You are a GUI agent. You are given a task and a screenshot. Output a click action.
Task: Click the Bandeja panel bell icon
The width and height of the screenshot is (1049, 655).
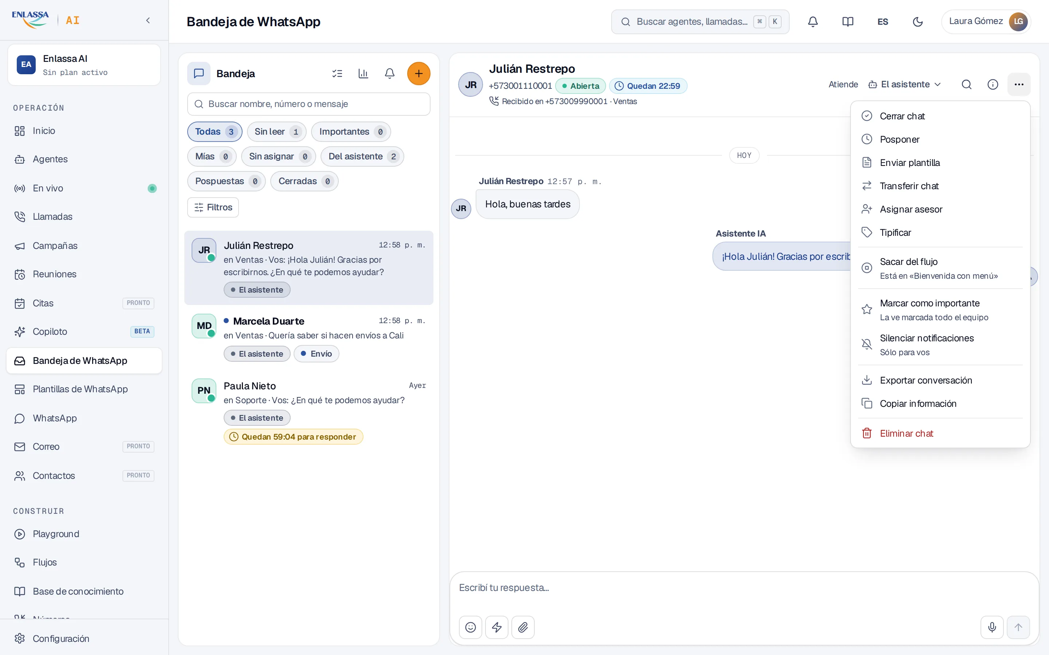point(390,74)
